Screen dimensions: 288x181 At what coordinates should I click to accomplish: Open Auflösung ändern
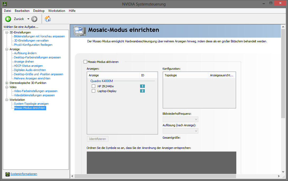25,53
